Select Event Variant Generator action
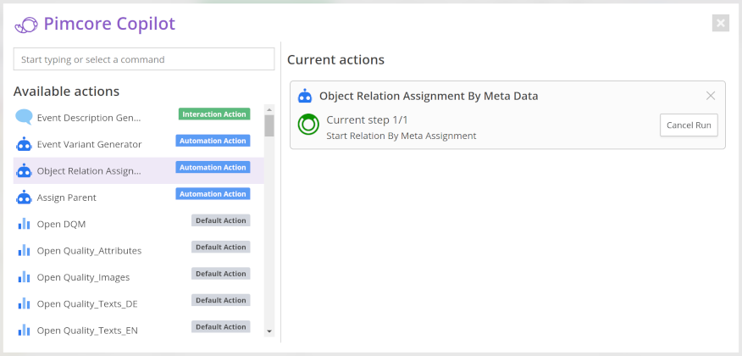 [139, 144]
